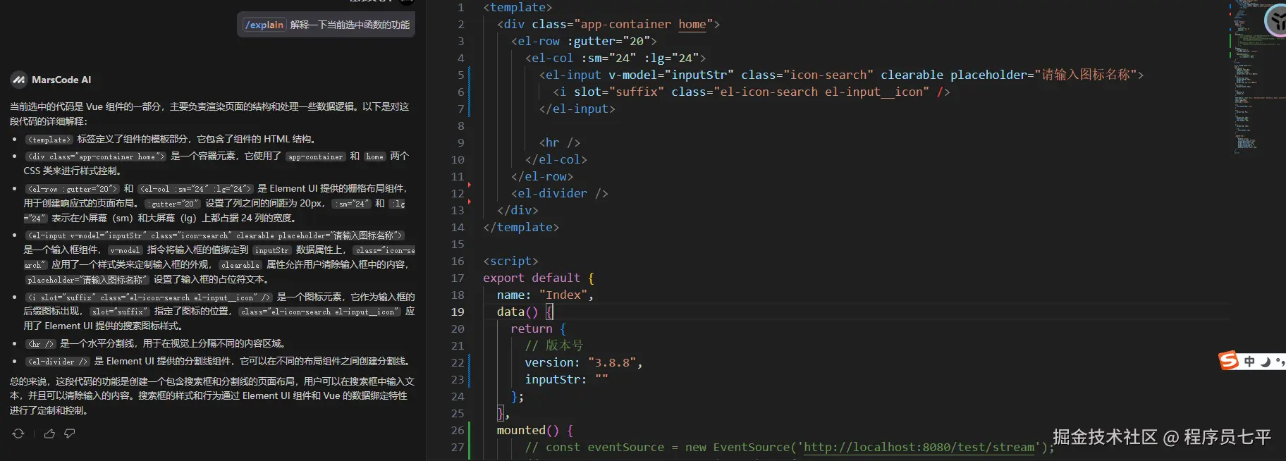Click the inputStr inline code chip in chat
The image size is (1286, 461).
coord(271,250)
